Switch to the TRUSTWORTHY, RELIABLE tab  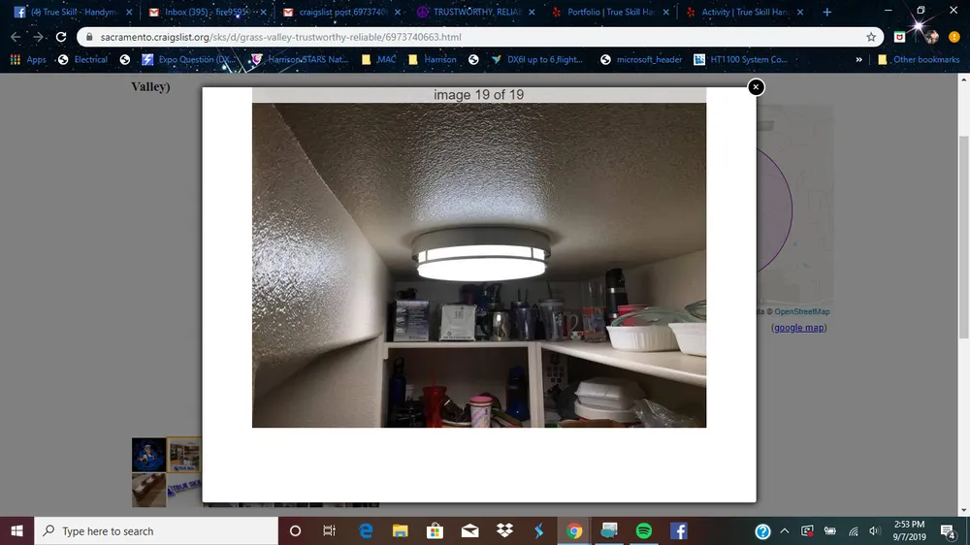(472, 13)
